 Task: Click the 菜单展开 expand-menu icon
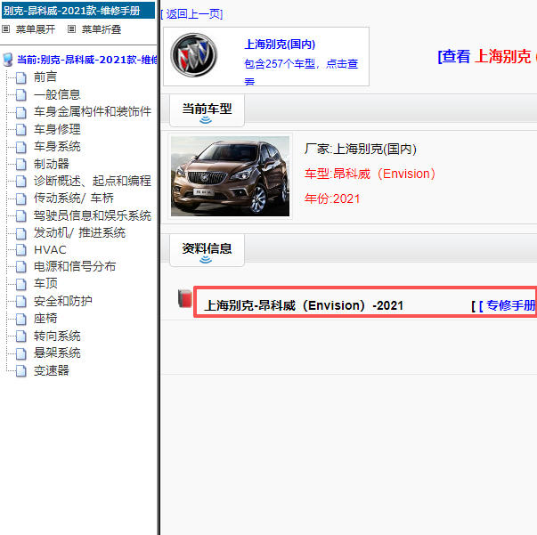[x=6, y=29]
